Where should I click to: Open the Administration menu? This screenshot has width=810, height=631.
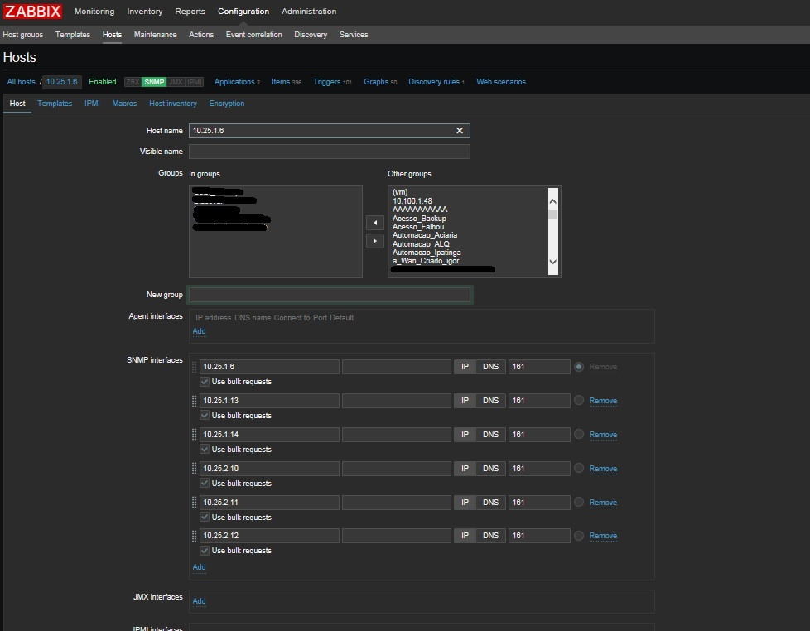(308, 12)
